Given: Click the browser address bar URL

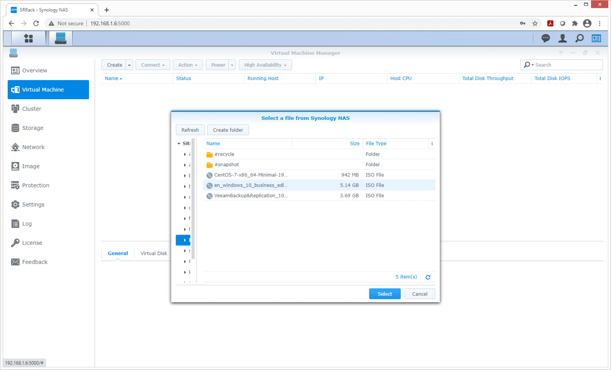Looking at the screenshot, I should coord(110,23).
